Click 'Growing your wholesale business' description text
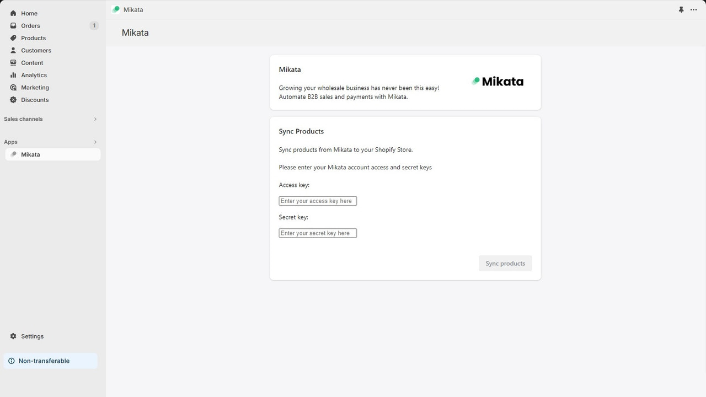The image size is (706, 397). [x=359, y=92]
